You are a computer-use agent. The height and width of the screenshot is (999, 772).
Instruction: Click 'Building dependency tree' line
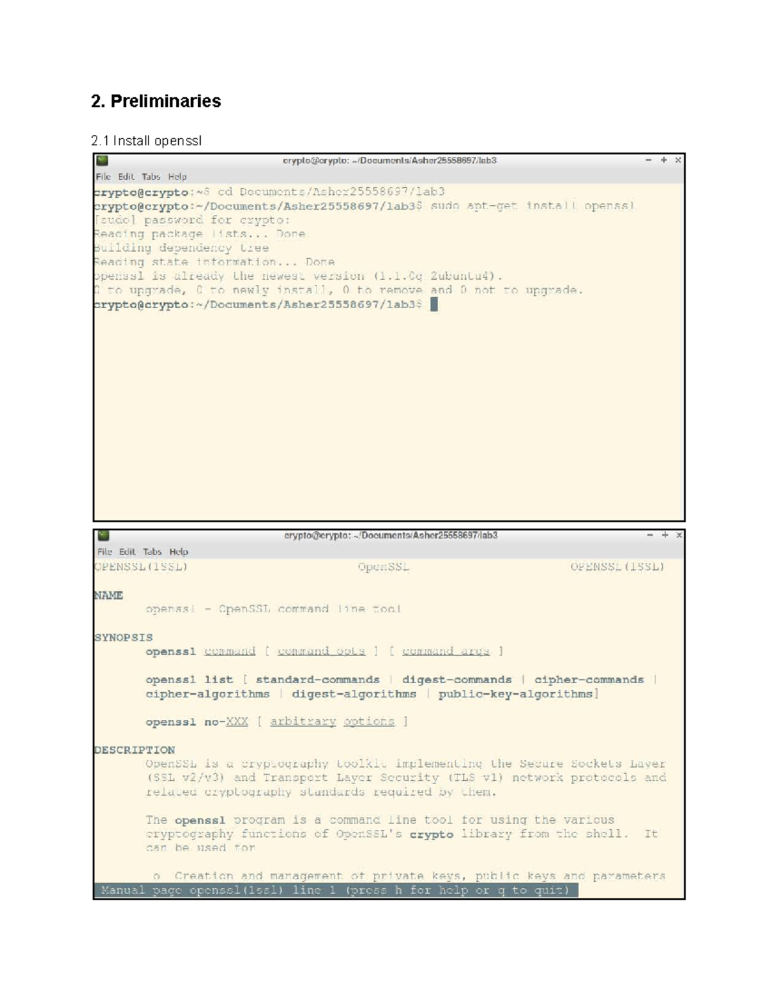[x=181, y=248]
